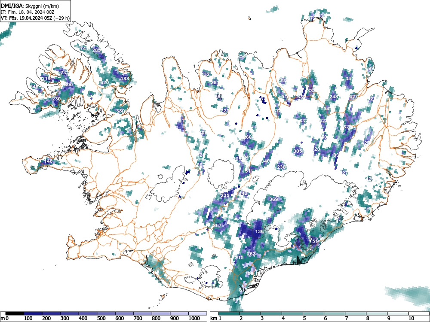Screen dimensions: 430x322
Task: Click the 235 visibility value on map
Action: (x=225, y=195)
